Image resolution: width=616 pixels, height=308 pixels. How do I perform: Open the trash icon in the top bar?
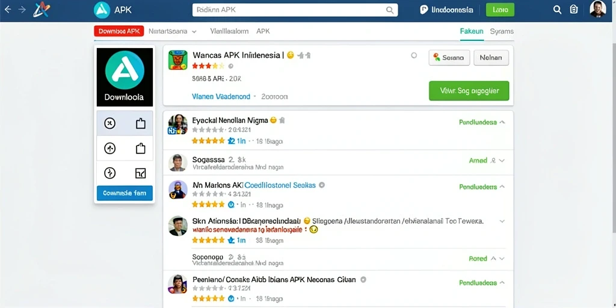point(573,10)
